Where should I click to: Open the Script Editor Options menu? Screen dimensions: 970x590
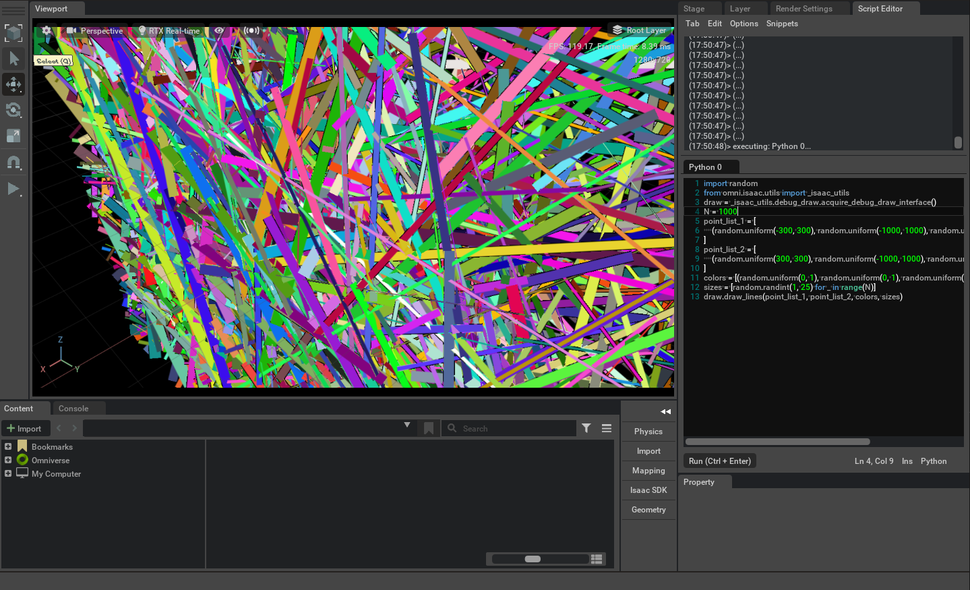point(744,24)
